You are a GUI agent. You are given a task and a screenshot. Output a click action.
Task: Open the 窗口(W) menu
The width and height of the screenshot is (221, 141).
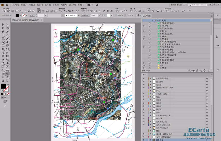[72, 5]
